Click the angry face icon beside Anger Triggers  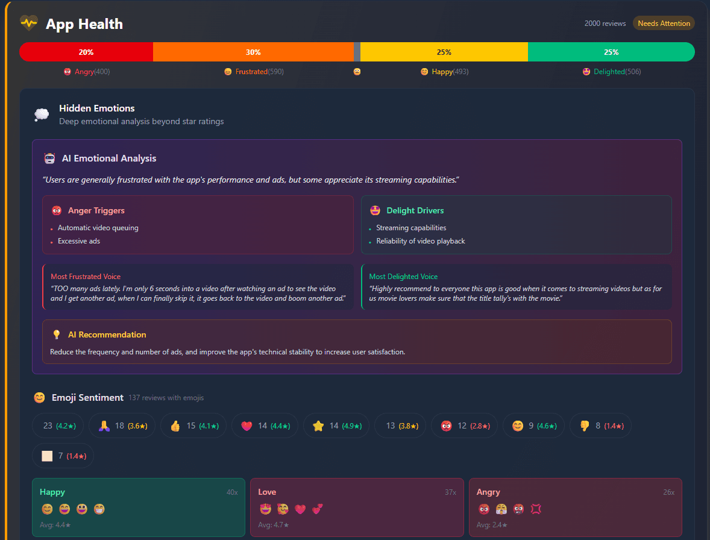(x=56, y=210)
